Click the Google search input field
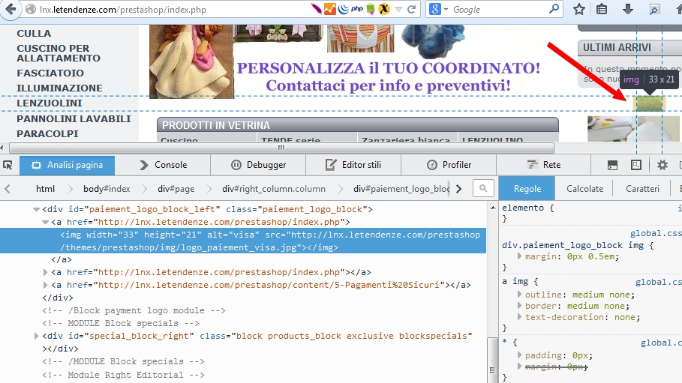Image resolution: width=682 pixels, height=383 pixels. (498, 10)
